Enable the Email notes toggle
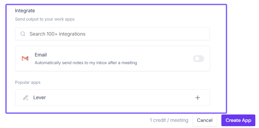Image resolution: width=259 pixels, height=128 pixels. point(198,59)
